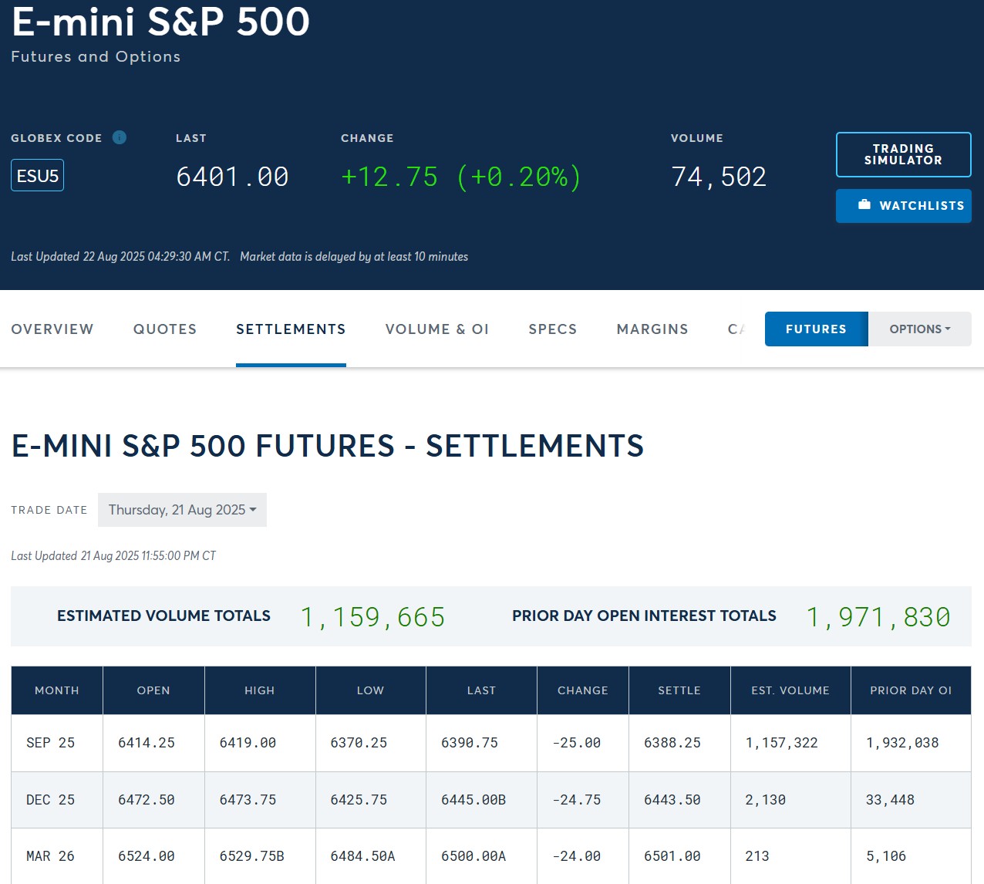Click the briefcase icon on Watchlists button
The width and height of the screenshot is (984, 884).
[864, 205]
